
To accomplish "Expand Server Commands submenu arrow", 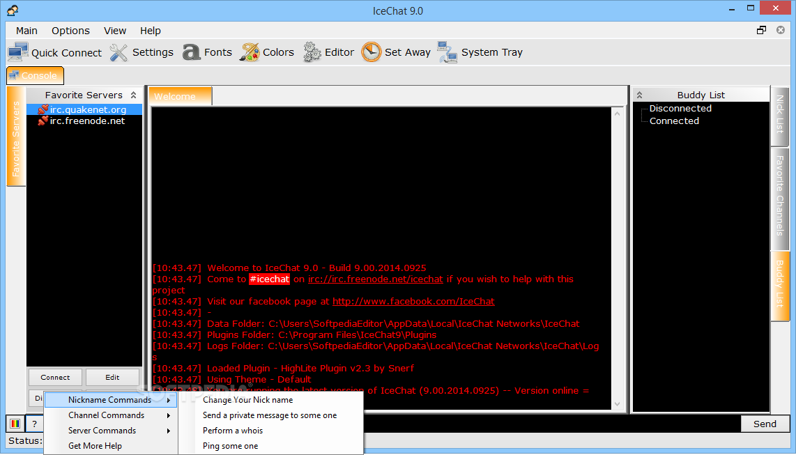I will (x=169, y=431).
